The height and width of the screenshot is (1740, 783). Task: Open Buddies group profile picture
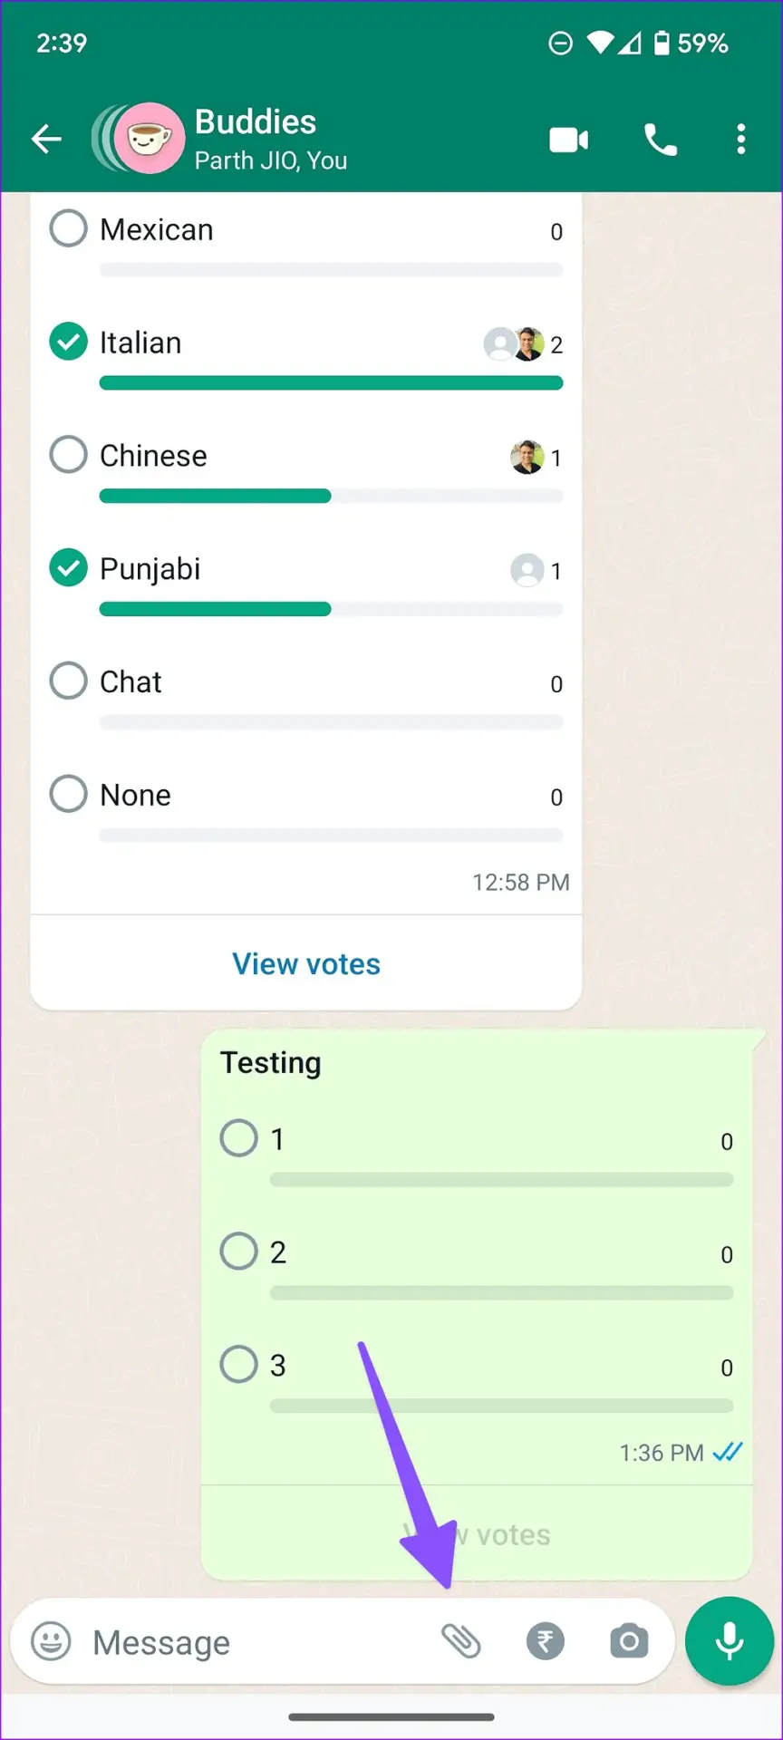pyautogui.click(x=150, y=139)
